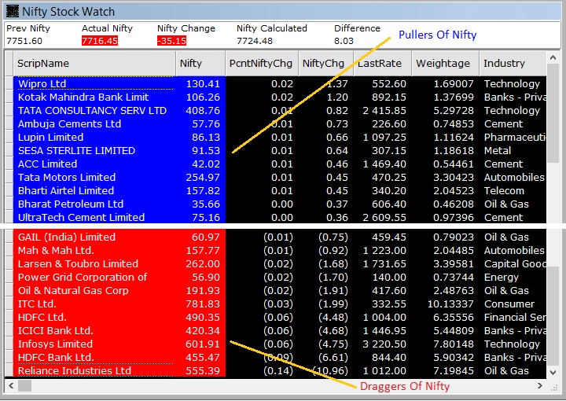Screen dimensions: 566x401
Task: Click the Nifty Change value -35.15
Action: click(x=171, y=41)
